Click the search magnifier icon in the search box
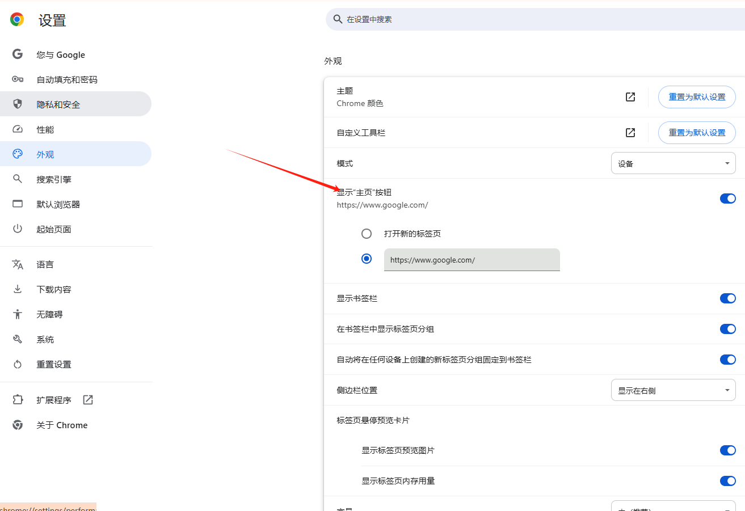This screenshot has width=745, height=511. click(x=338, y=19)
